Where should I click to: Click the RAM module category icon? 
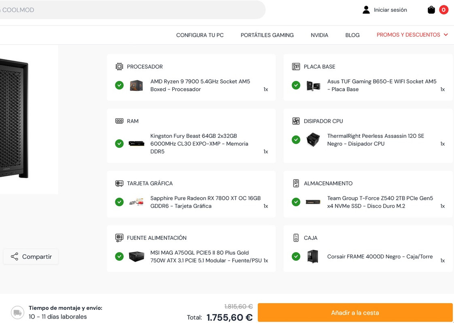(119, 121)
